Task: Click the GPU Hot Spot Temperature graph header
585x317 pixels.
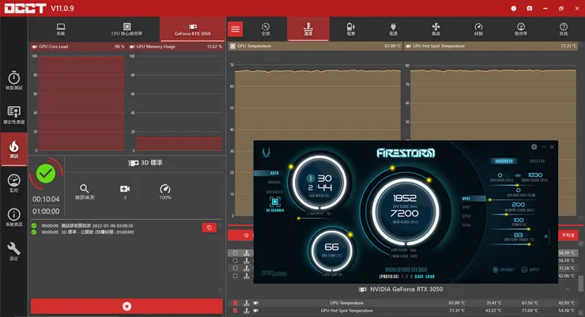Action: point(491,46)
